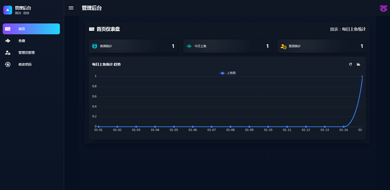
Task: Click the 01-07 data point on chart
Action: [212, 127]
